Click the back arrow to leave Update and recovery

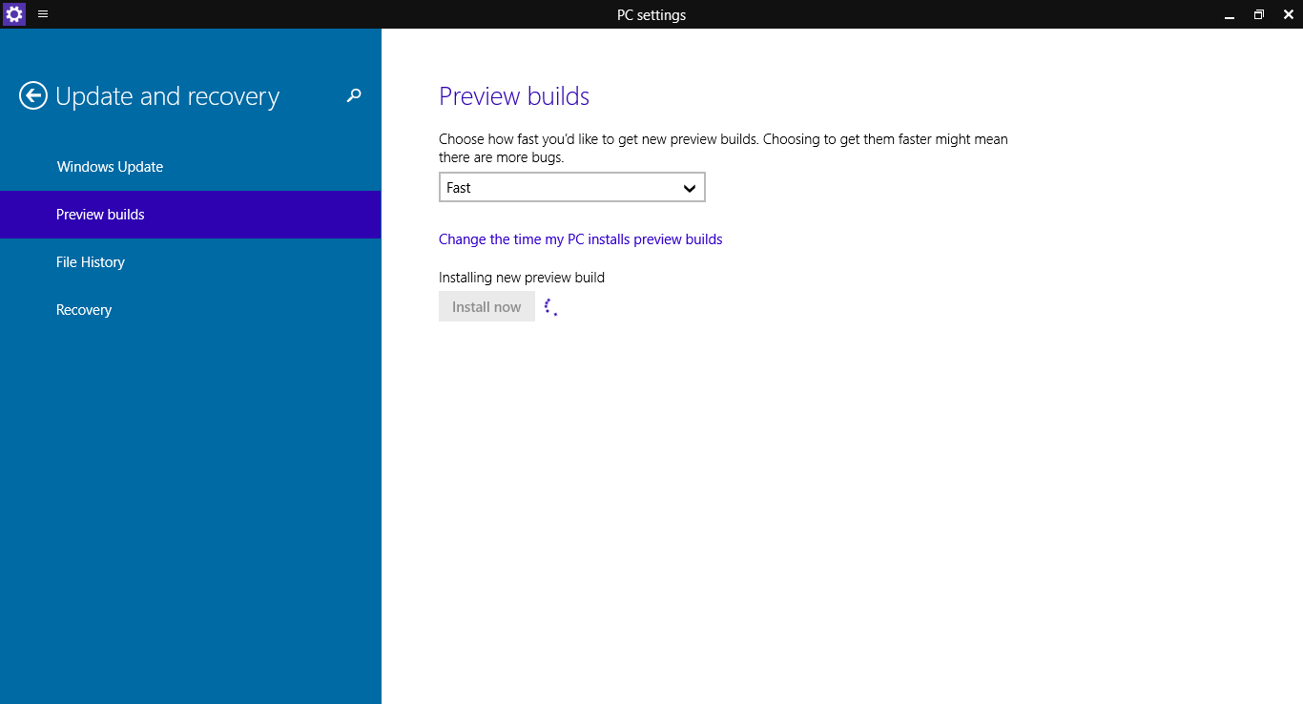point(32,95)
